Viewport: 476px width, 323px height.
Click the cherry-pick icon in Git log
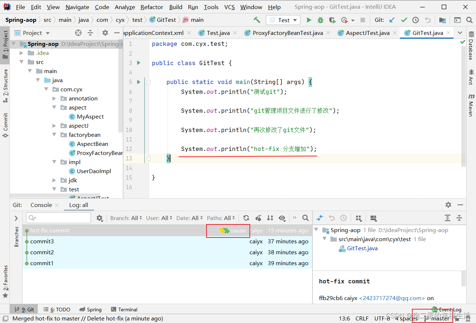pyautogui.click(x=258, y=218)
